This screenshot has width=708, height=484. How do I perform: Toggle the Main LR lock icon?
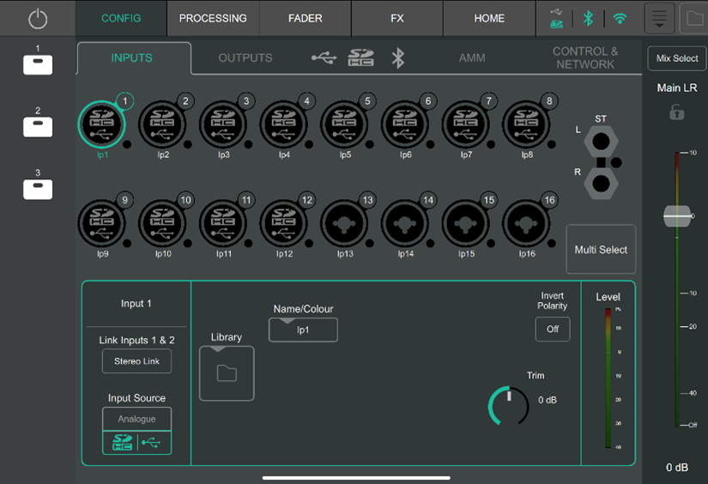point(676,112)
